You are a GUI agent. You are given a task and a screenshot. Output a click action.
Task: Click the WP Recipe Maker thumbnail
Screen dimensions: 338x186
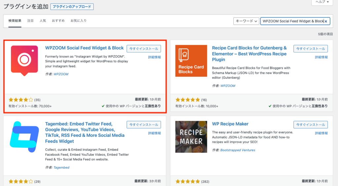(191, 137)
